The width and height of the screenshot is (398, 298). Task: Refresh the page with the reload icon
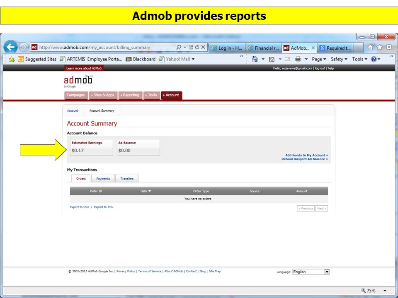197,47
